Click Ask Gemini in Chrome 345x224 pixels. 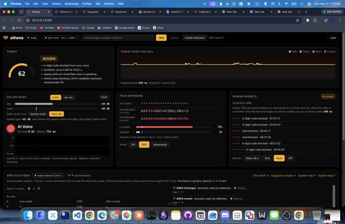click(x=332, y=12)
